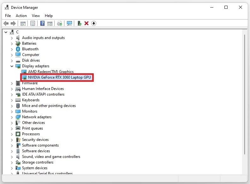Select the Computer category label
Viewport: 250px width, 184px height.
pyautogui.click(x=30, y=55)
